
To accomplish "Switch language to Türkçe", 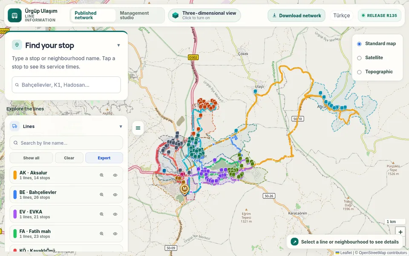I will 341,15.
